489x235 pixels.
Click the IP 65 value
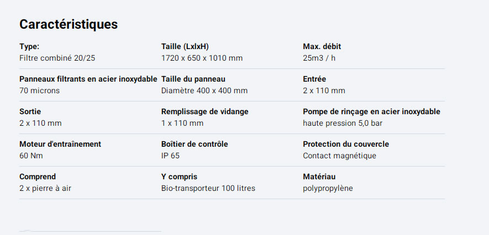click(170, 156)
